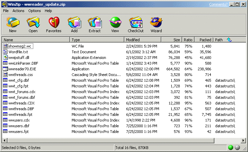This screenshot has height=152, width=248.
Task: Click the file icon of wwLinkParser.DBF
Action: [x=5, y=63]
